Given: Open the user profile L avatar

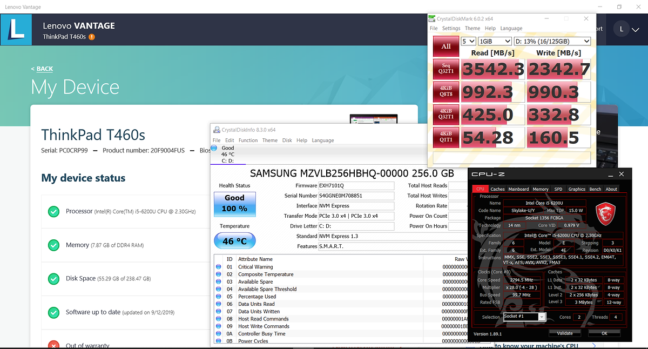Looking at the screenshot, I should pyautogui.click(x=622, y=29).
